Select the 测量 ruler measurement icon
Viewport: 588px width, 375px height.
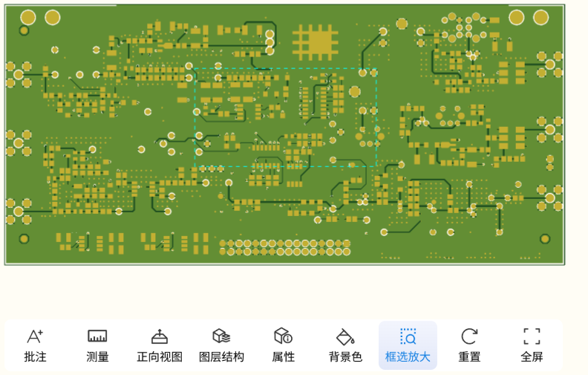pos(97,336)
